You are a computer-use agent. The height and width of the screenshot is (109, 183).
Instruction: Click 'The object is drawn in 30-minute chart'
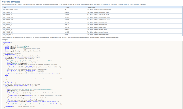click(x=98, y=20)
